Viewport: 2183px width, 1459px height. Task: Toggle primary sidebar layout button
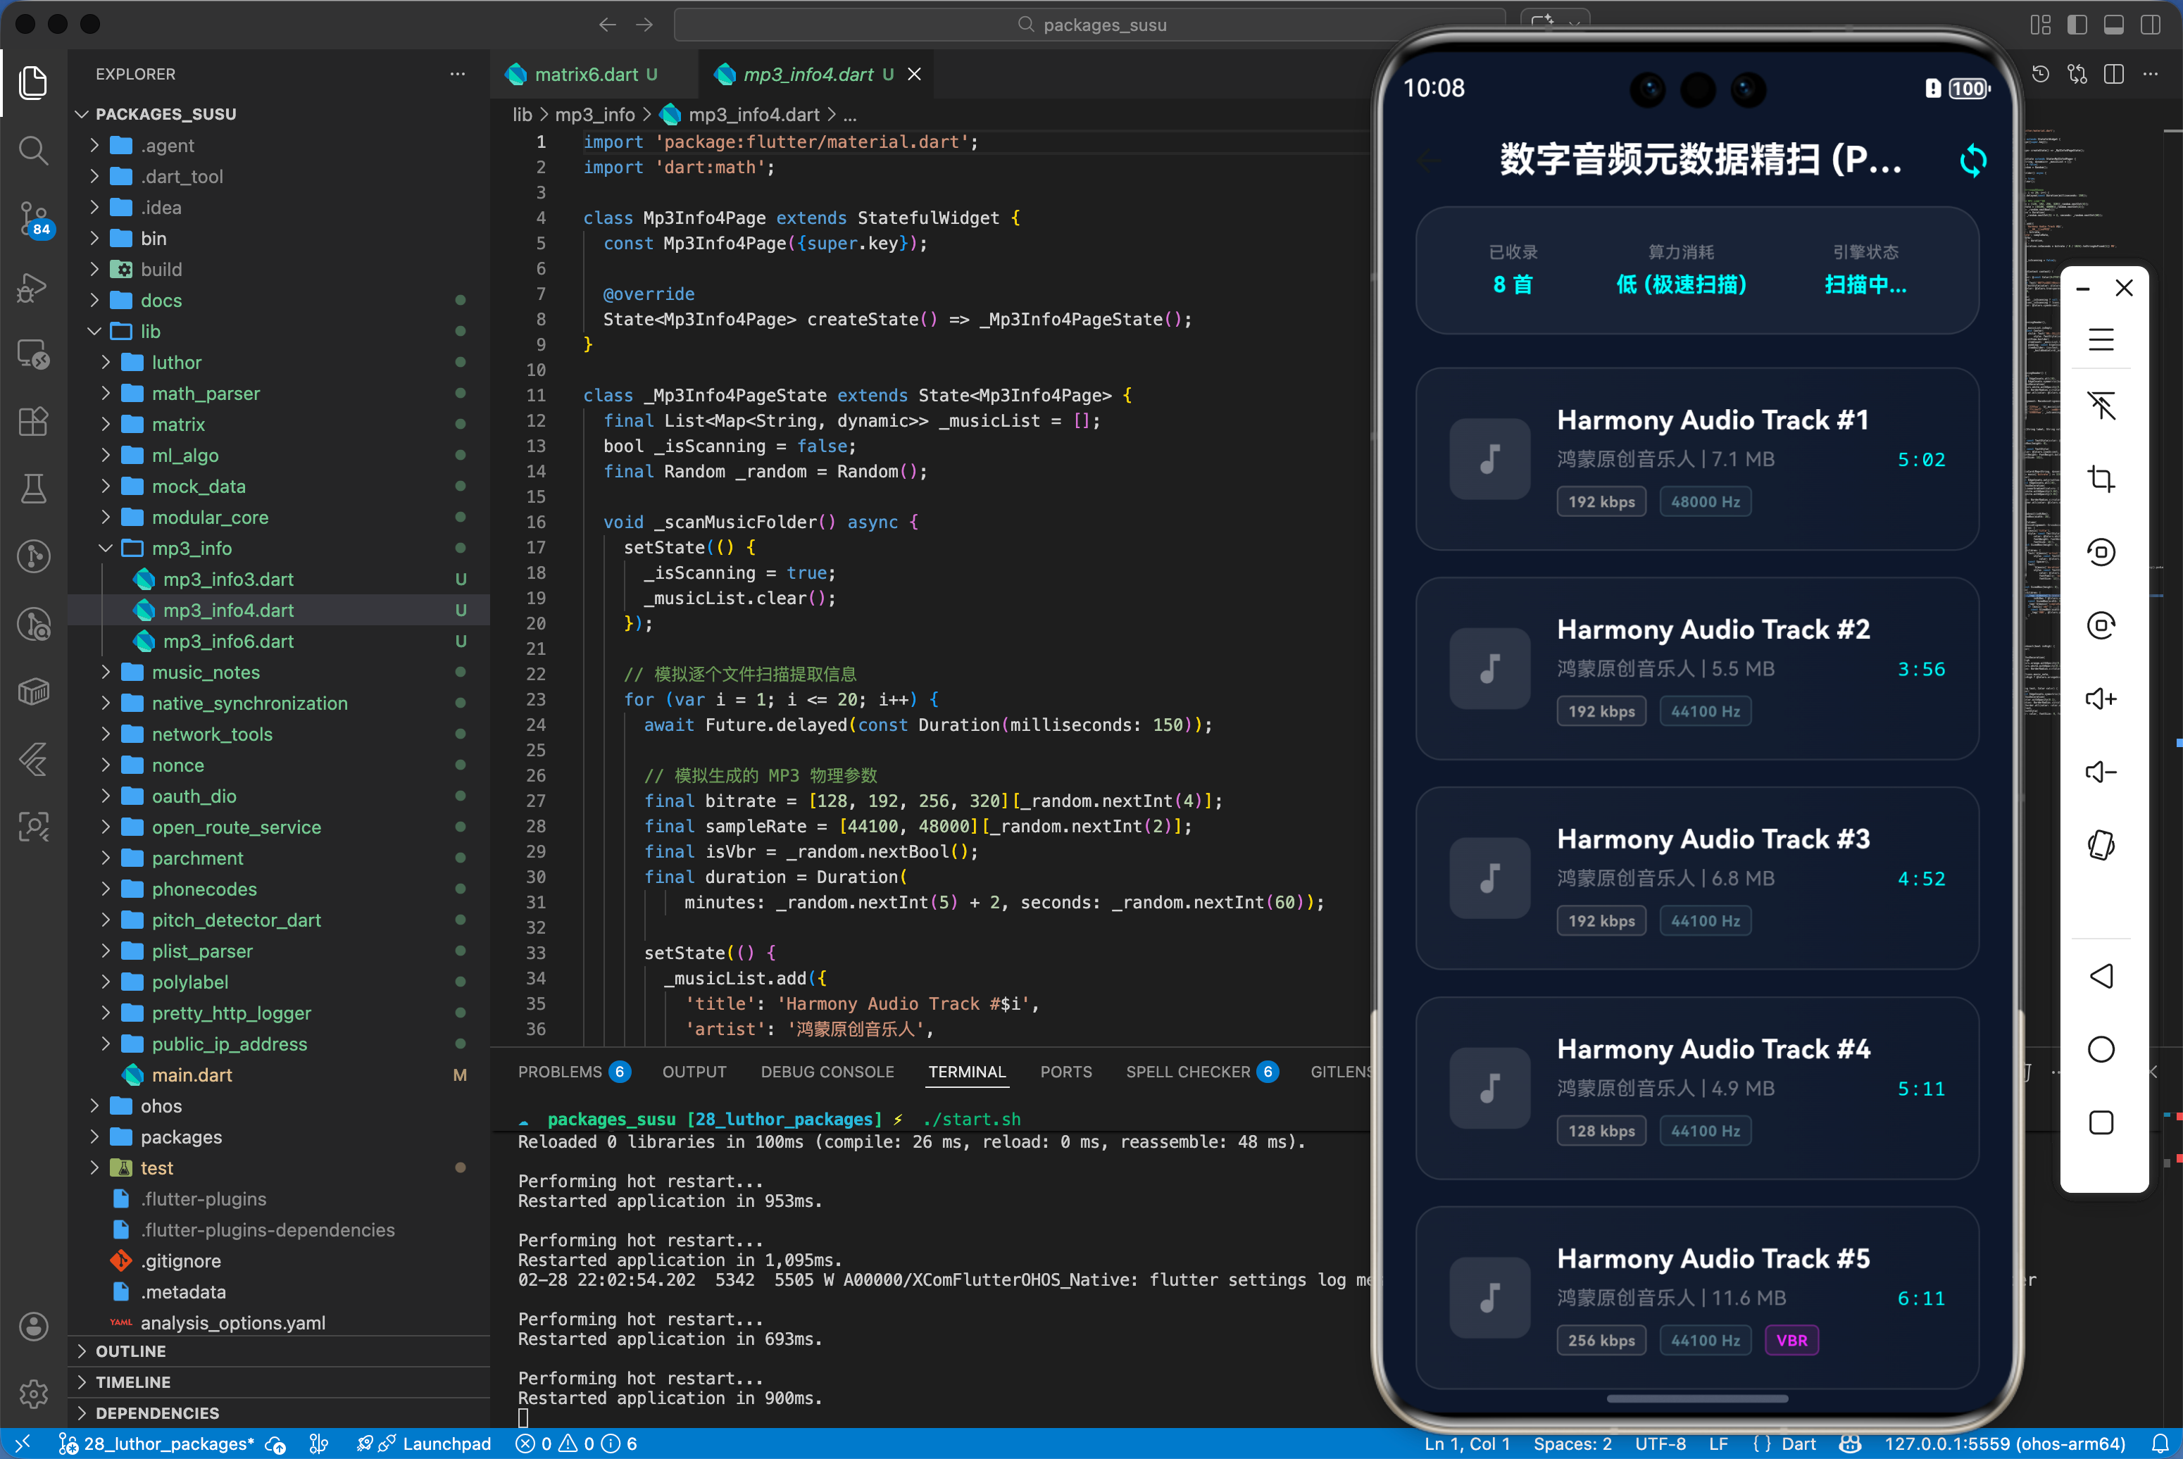pos(2077,25)
